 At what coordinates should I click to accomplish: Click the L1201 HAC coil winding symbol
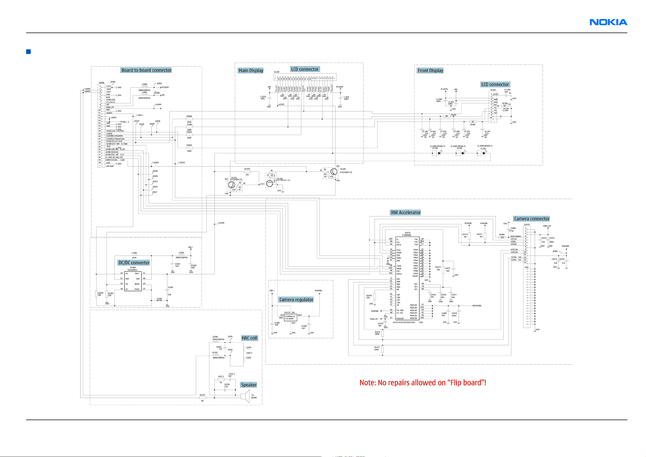pos(244,350)
